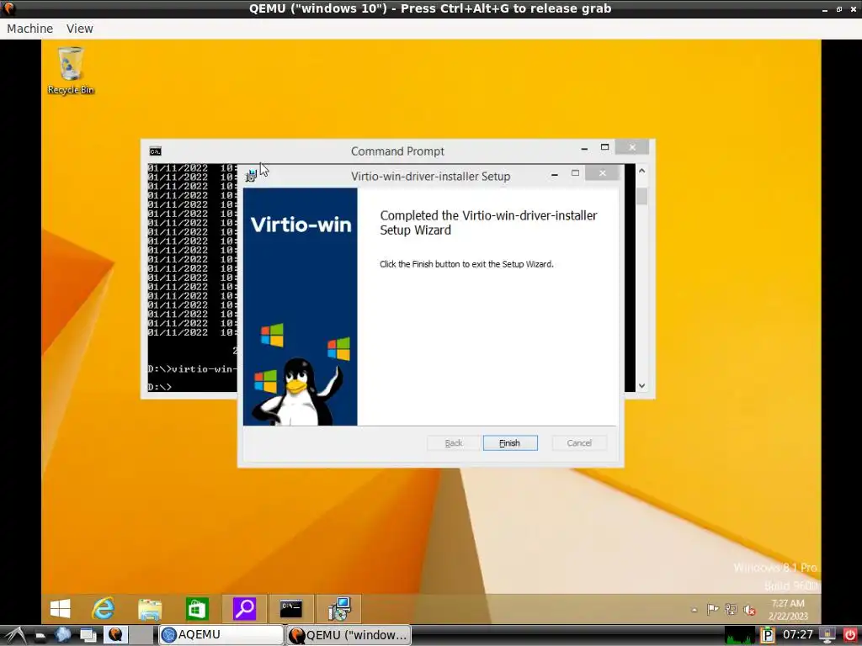Launch host panel web browser icon
The width and height of the screenshot is (862, 646).
62,635
